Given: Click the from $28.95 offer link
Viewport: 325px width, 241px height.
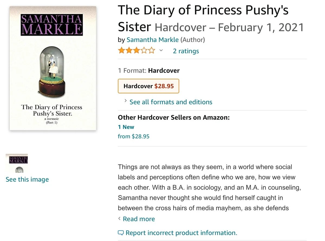Looking at the screenshot, I should pyautogui.click(x=134, y=136).
